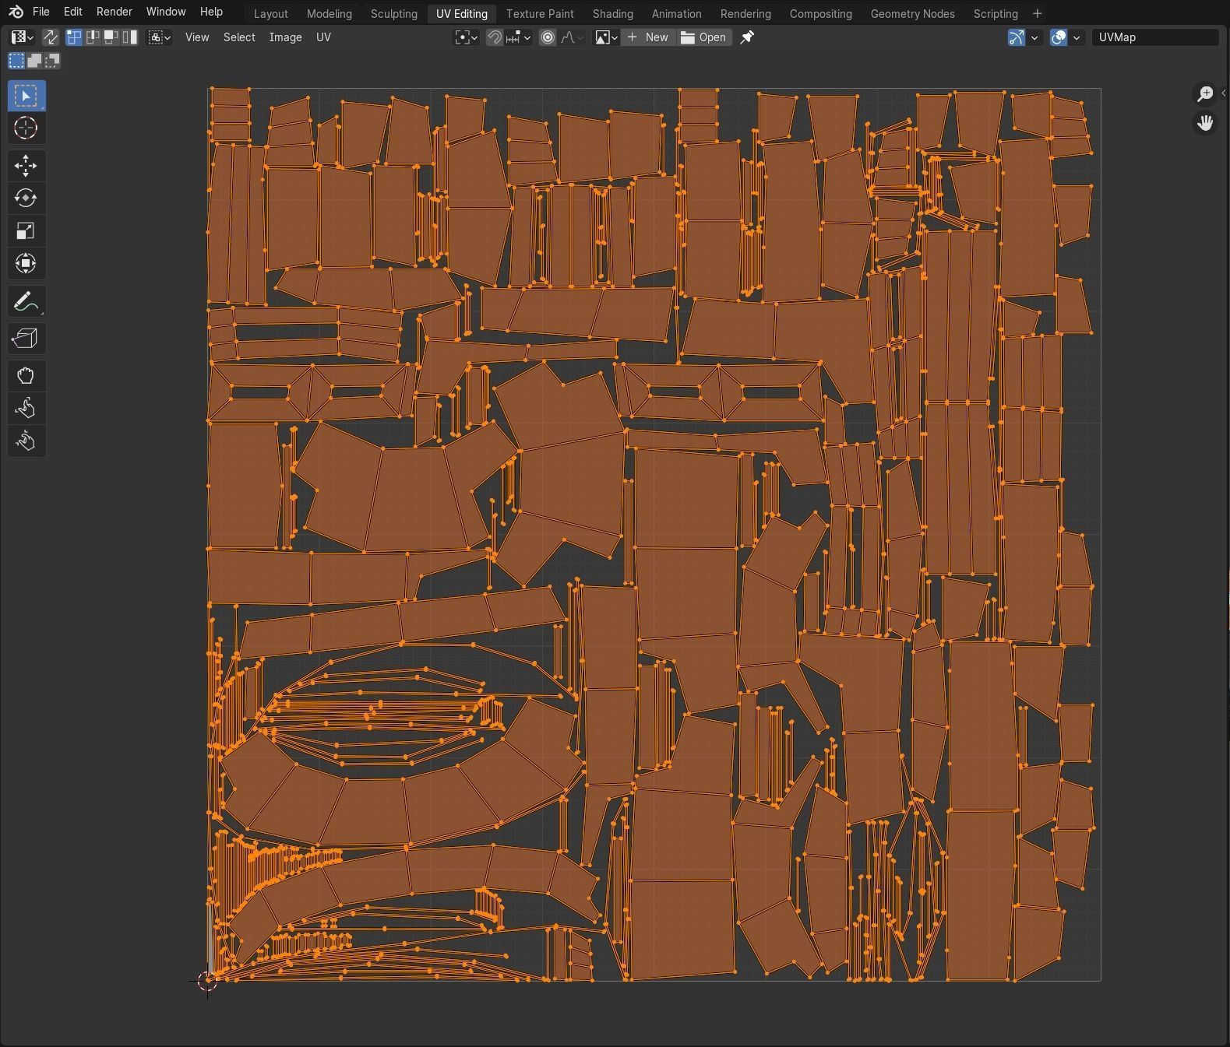Viewport: 1230px width, 1047px height.
Task: Open image browse dropdown
Action: pos(606,37)
